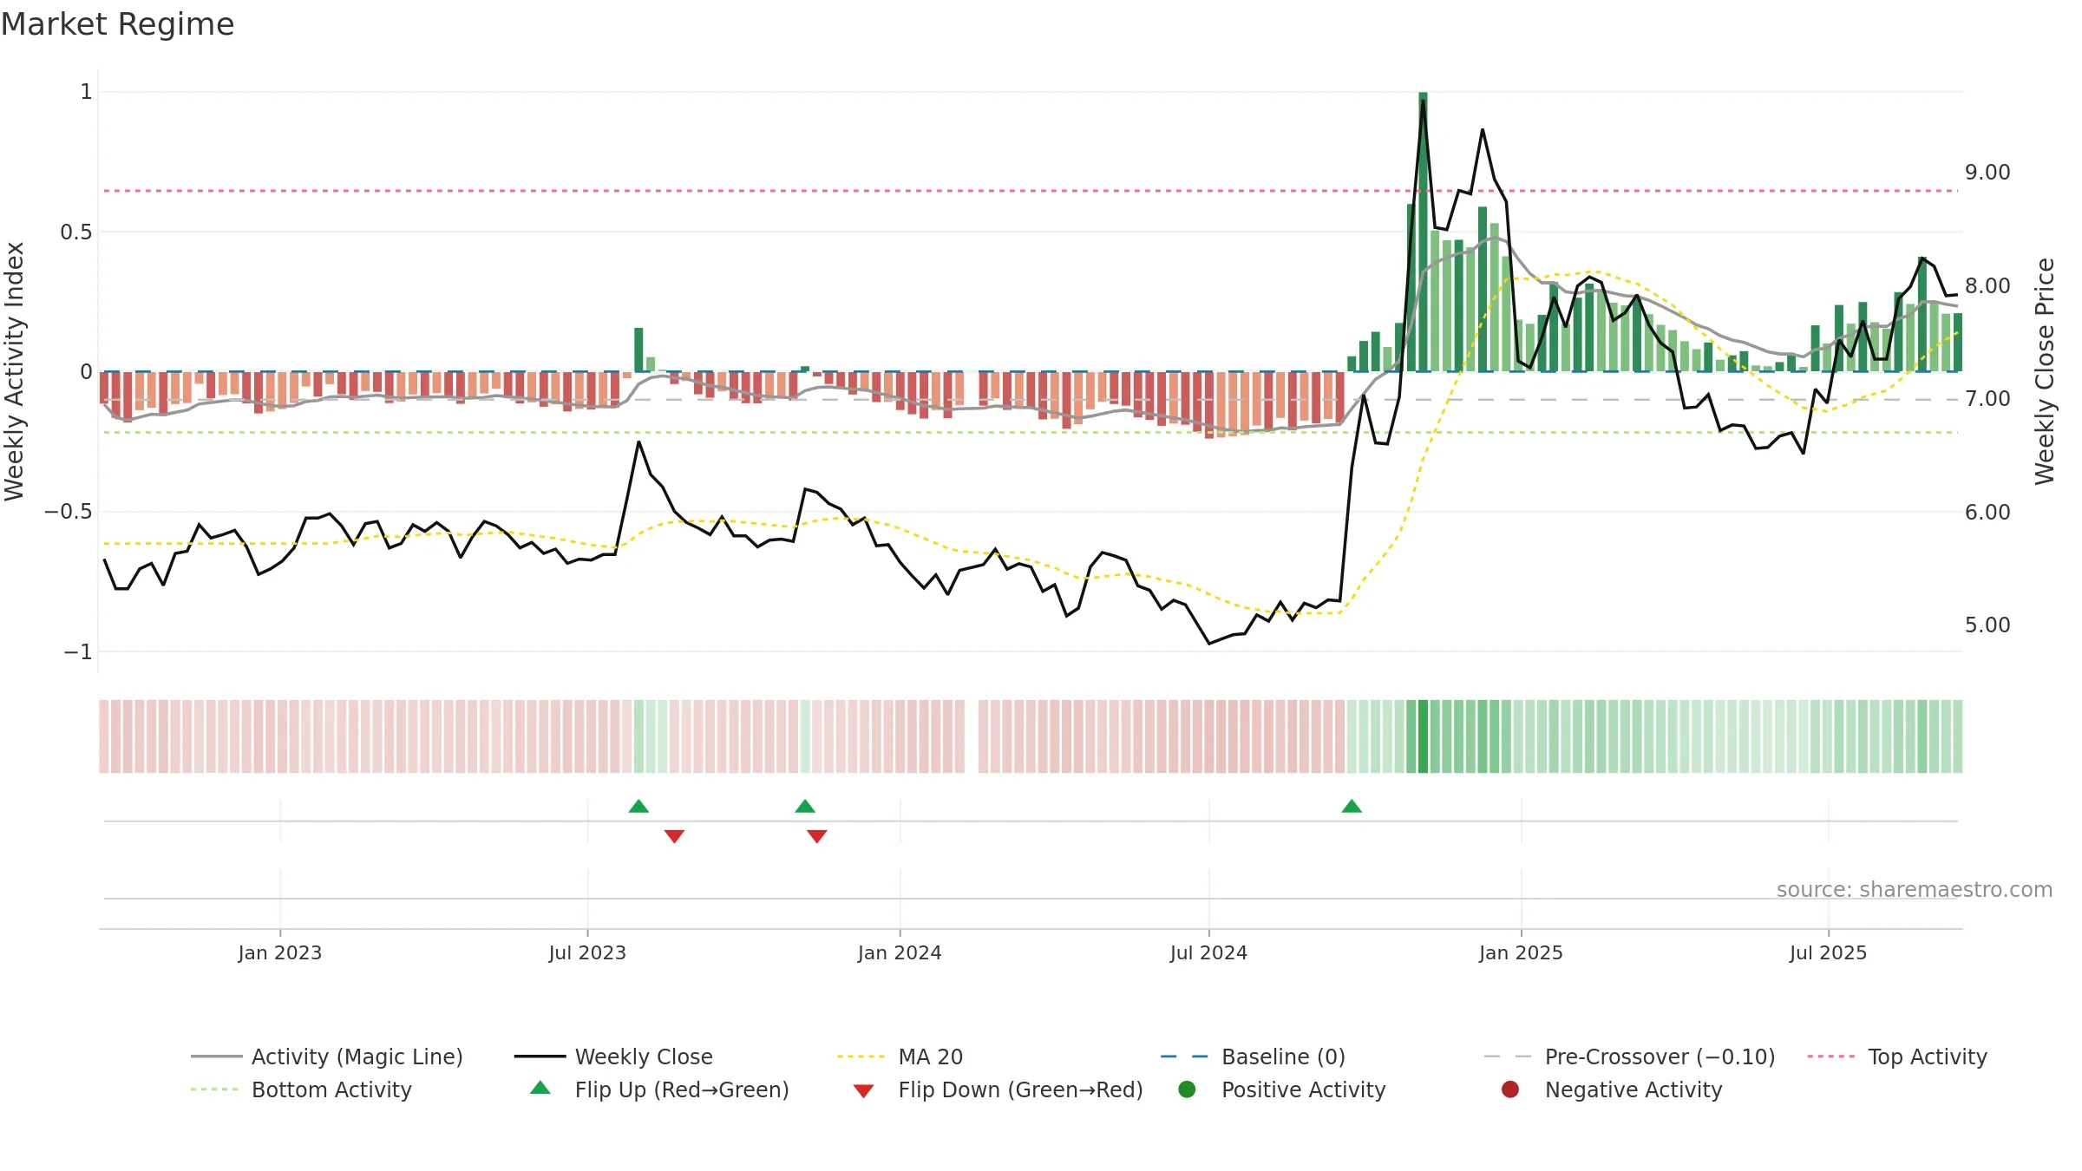This screenshot has width=2082, height=1171.
Task: Click the Jul 2023 axis label
Action: click(x=587, y=953)
